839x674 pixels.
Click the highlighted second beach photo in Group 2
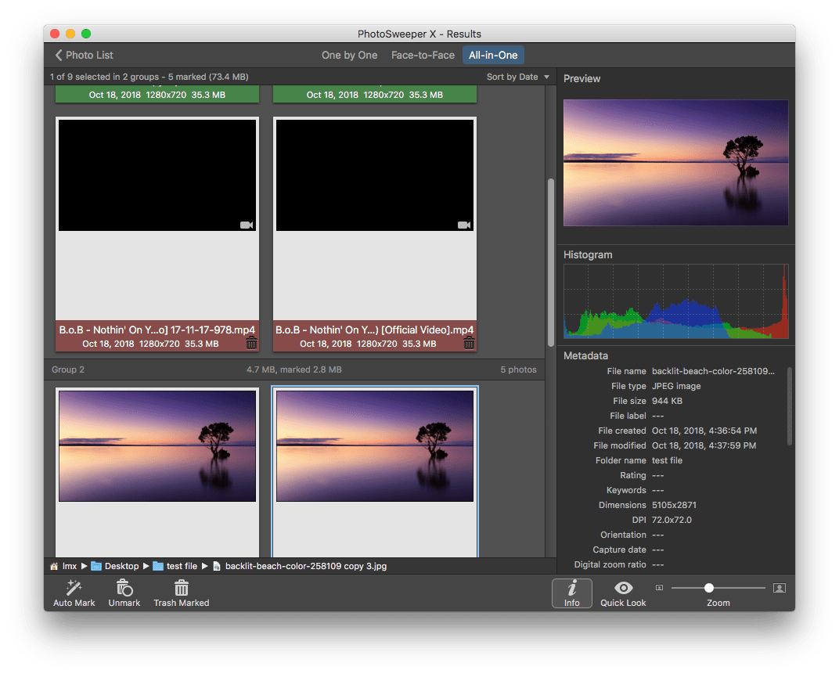375,446
